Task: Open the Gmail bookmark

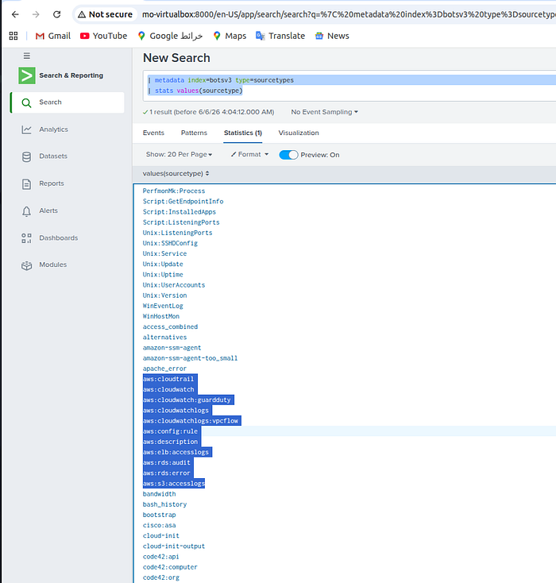Action: [x=52, y=36]
